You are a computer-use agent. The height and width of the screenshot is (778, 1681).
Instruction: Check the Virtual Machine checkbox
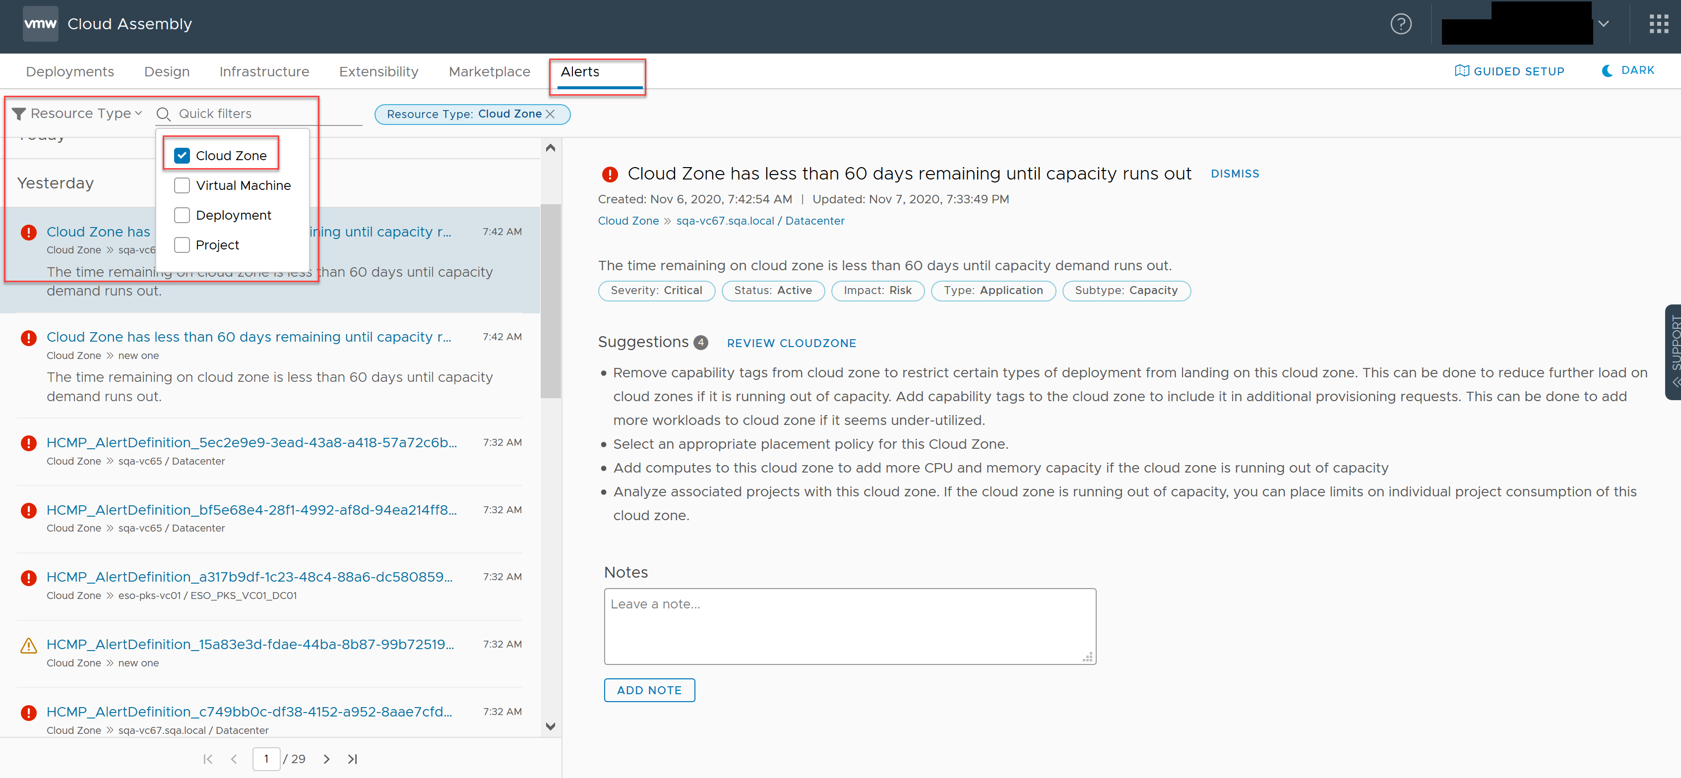pos(182,186)
